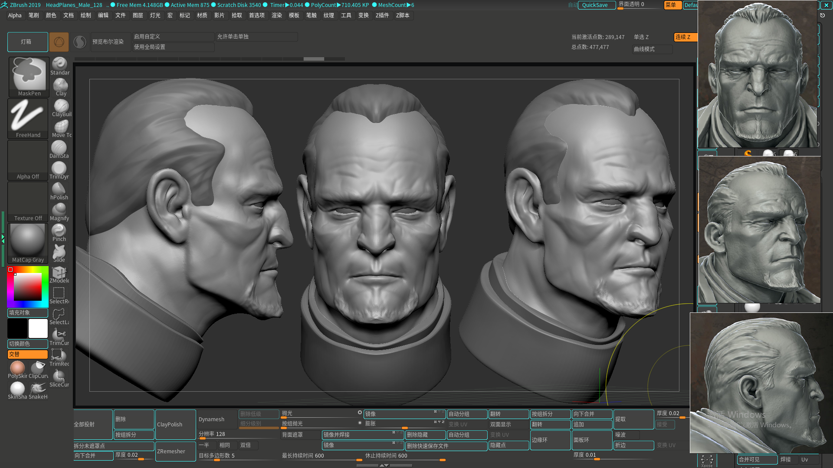Select the black main color swatch

click(17, 328)
